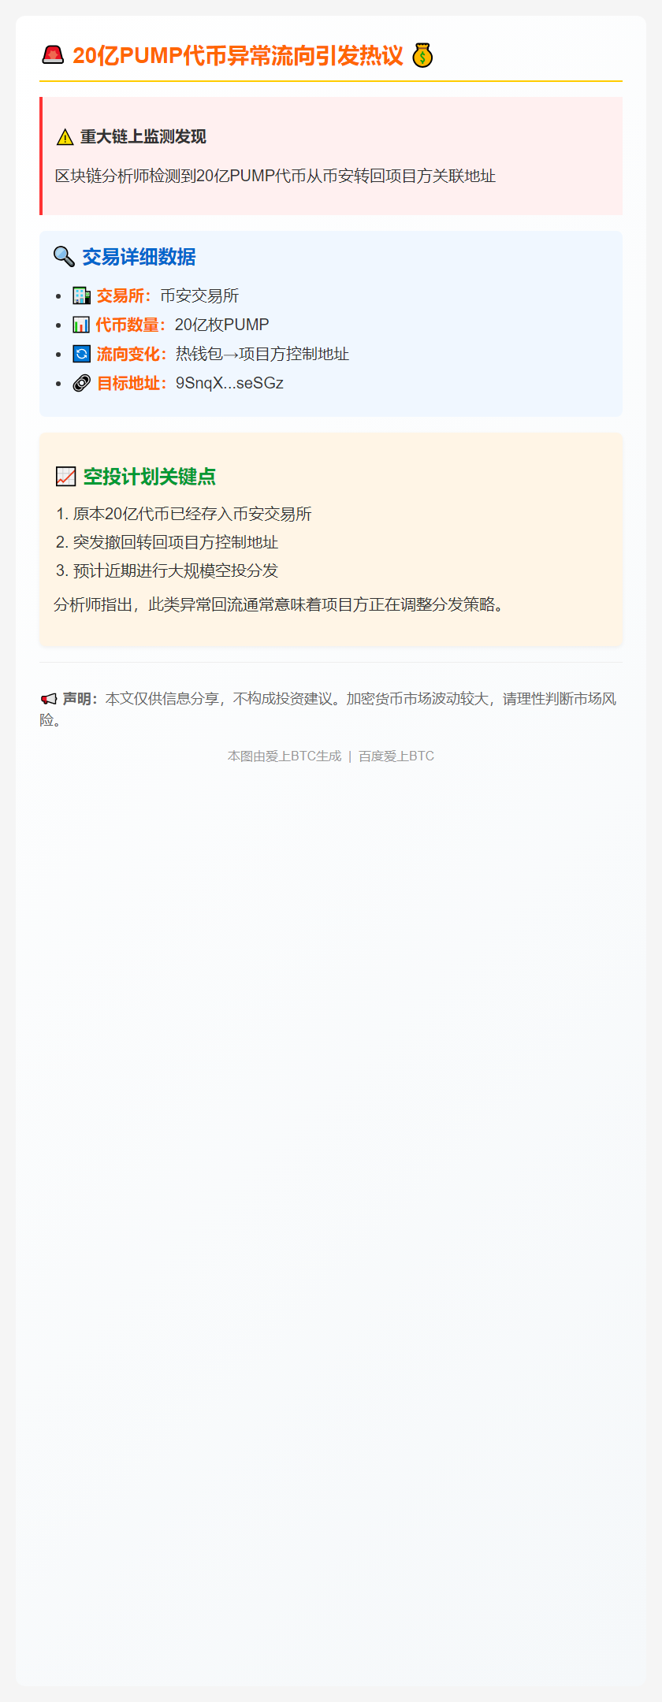
Task: Click the 空投计划关键点 section heading
Action: pos(150,477)
